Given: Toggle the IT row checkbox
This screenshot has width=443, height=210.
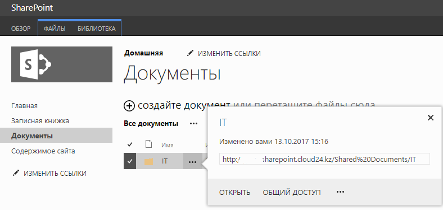Looking at the screenshot, I should pyautogui.click(x=130, y=161).
